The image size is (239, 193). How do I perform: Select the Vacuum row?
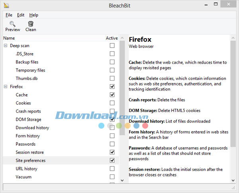tap(61, 177)
